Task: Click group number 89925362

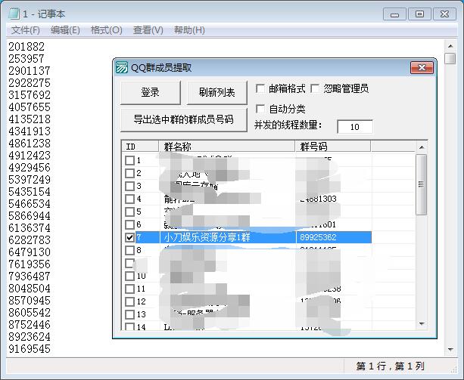Action: (x=318, y=237)
